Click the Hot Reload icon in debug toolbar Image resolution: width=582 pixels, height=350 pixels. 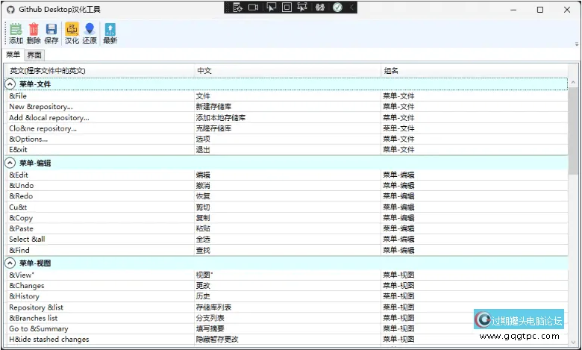[x=320, y=7]
